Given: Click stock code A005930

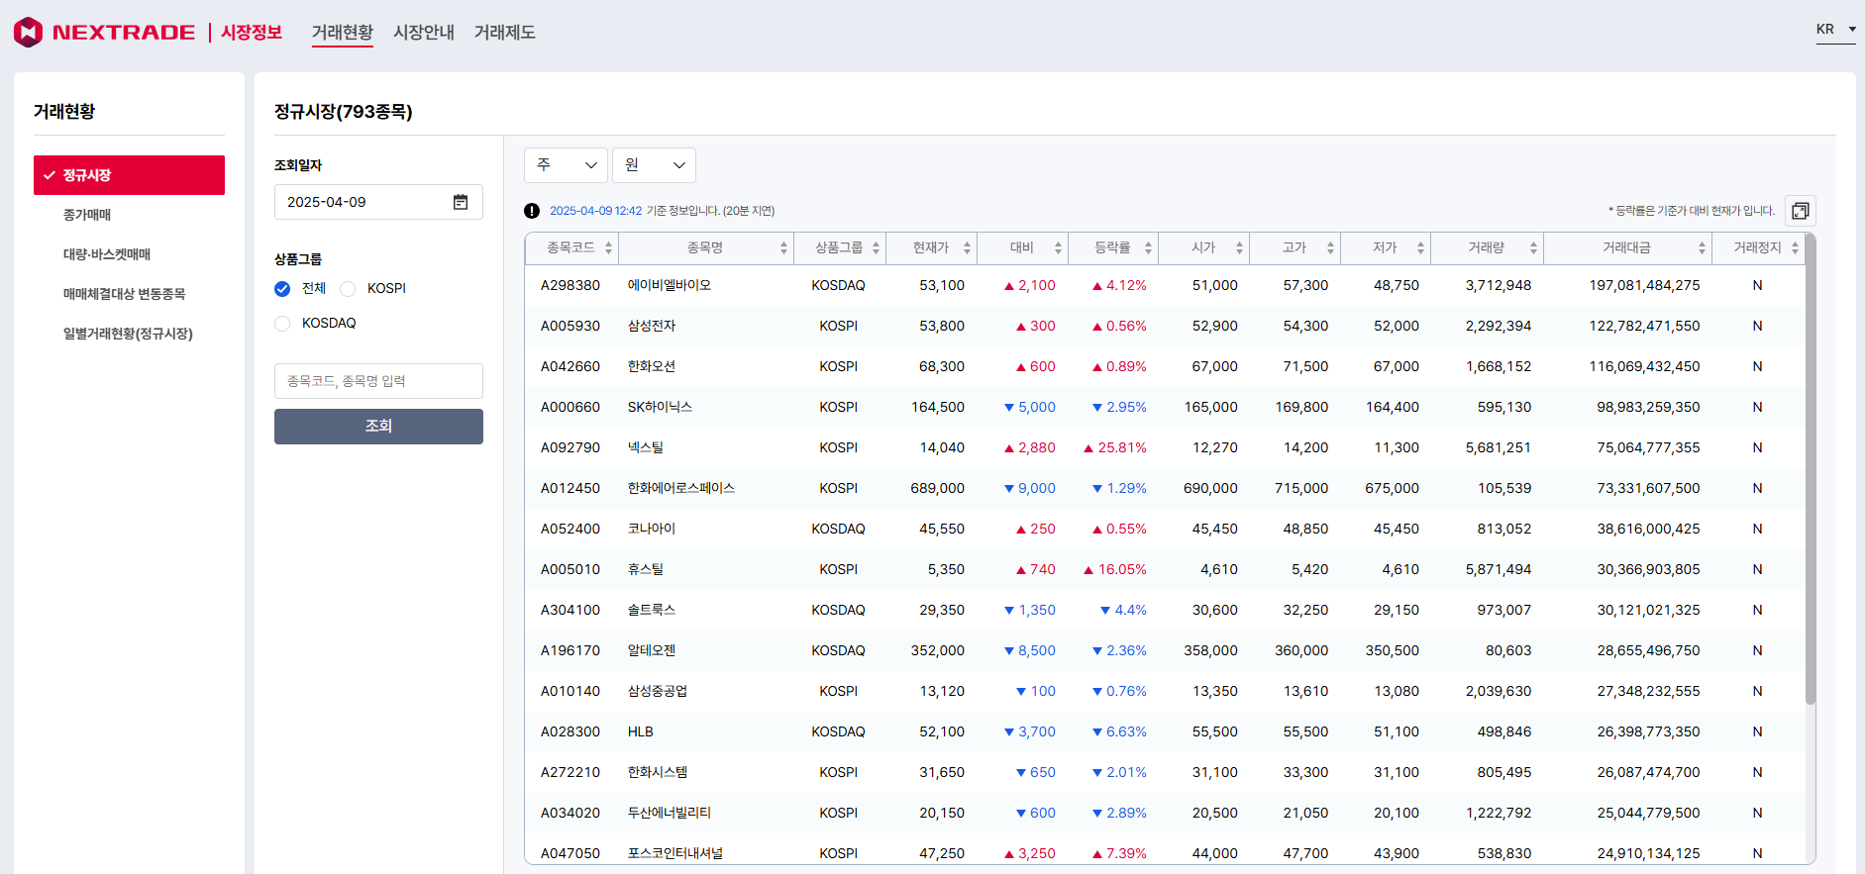Looking at the screenshot, I should pos(570,326).
